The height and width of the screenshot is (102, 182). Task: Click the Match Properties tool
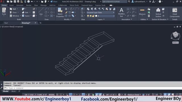(x=60, y=12)
